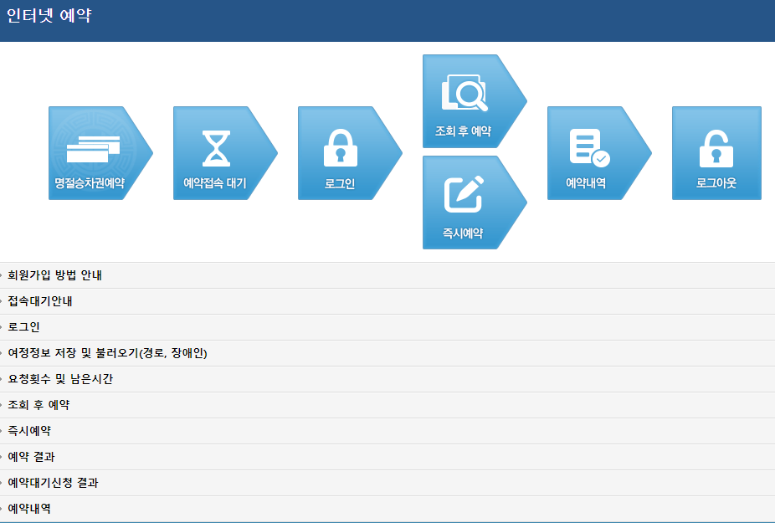Expand the 접속대기안내 section
Viewport: 775px width, 523px height.
tap(387, 301)
